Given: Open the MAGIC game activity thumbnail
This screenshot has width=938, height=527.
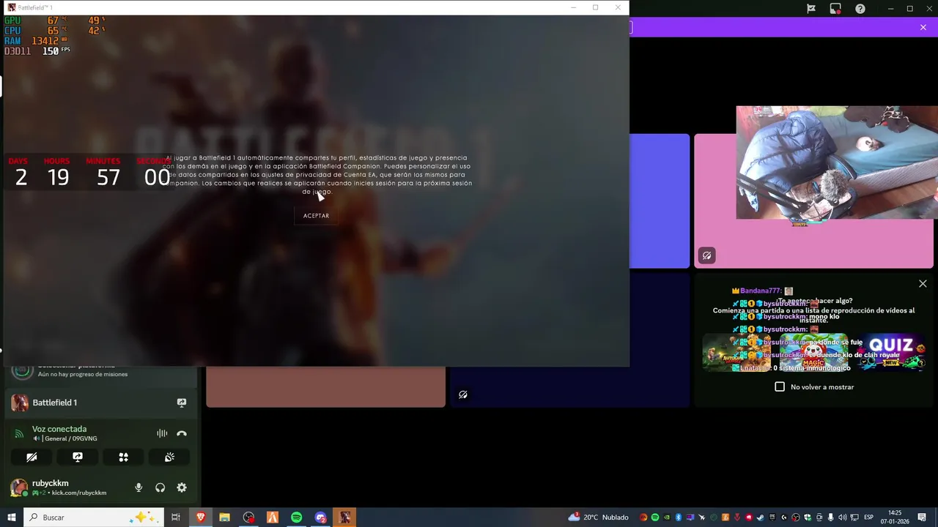Looking at the screenshot, I should (x=813, y=353).
